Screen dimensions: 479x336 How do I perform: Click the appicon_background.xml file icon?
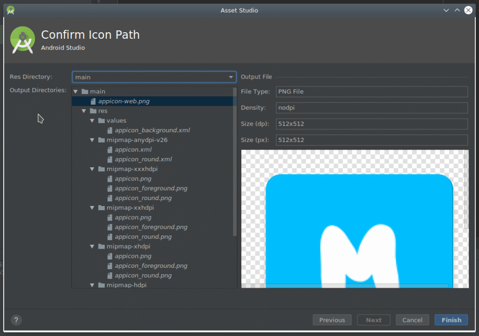[x=110, y=130]
